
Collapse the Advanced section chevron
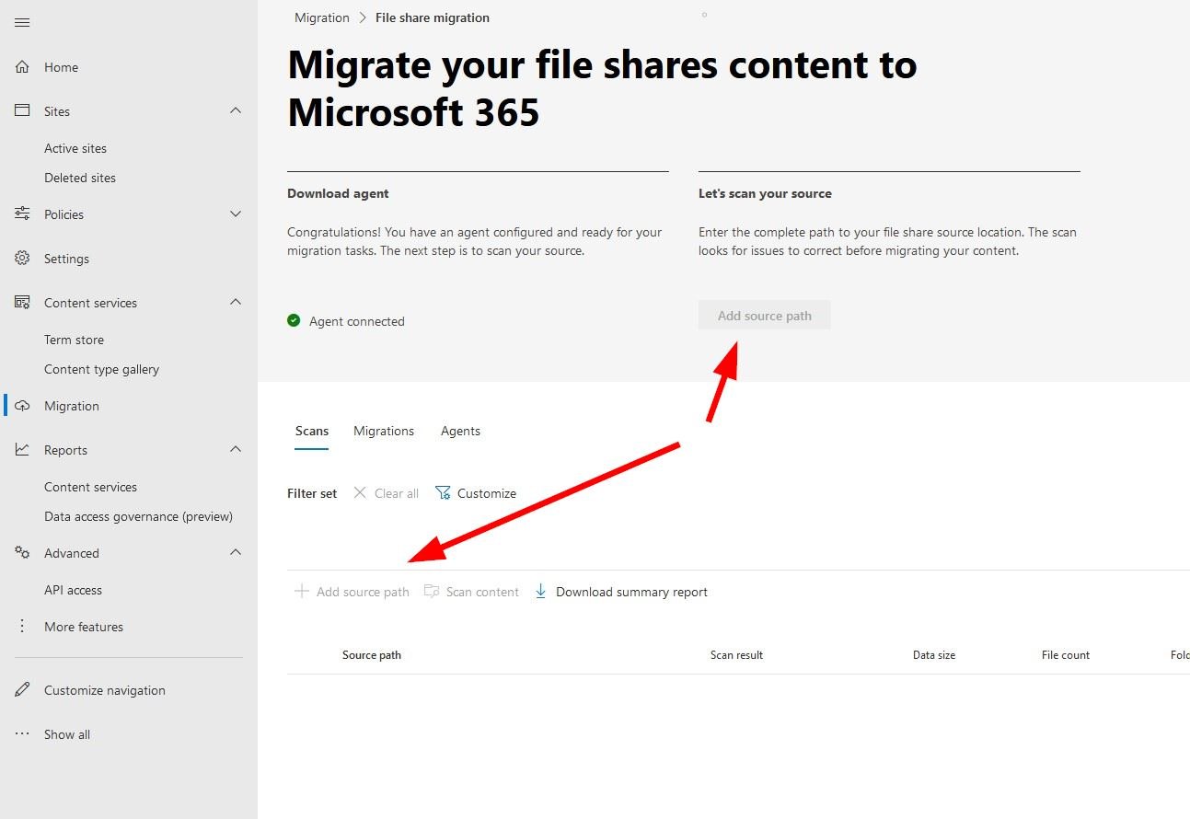[x=236, y=552]
